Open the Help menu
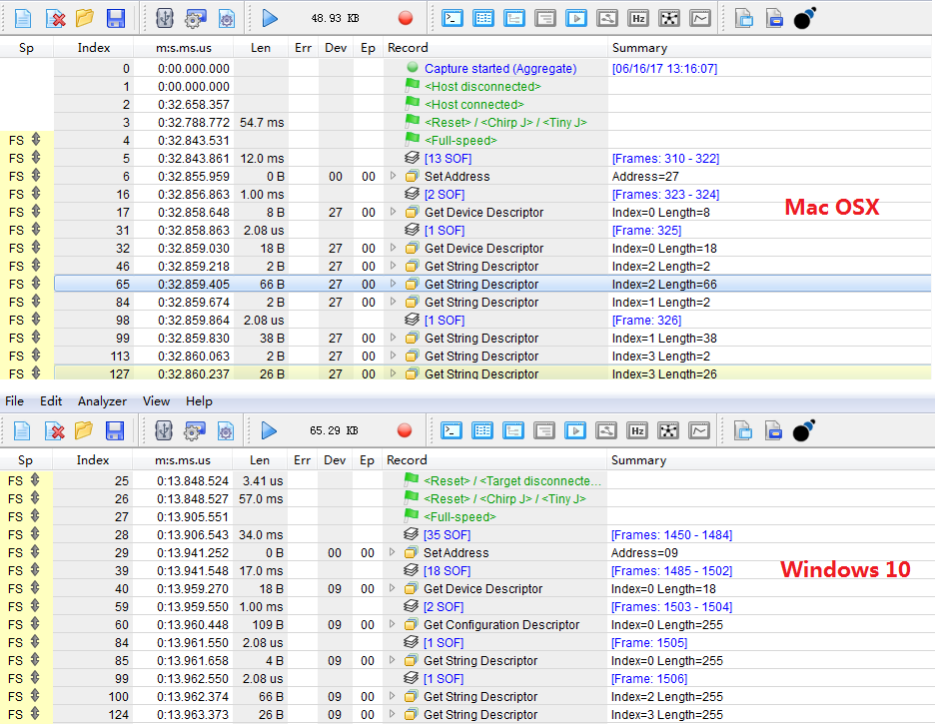 [199, 401]
